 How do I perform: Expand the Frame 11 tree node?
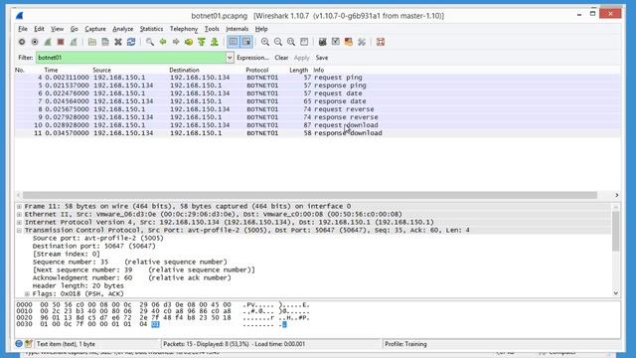(x=19, y=206)
